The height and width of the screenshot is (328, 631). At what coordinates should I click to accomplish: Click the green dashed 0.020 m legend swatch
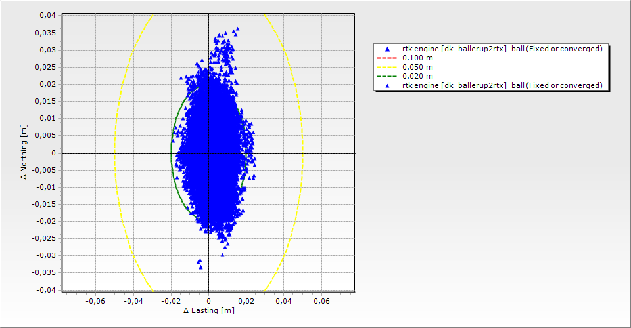(x=386, y=76)
